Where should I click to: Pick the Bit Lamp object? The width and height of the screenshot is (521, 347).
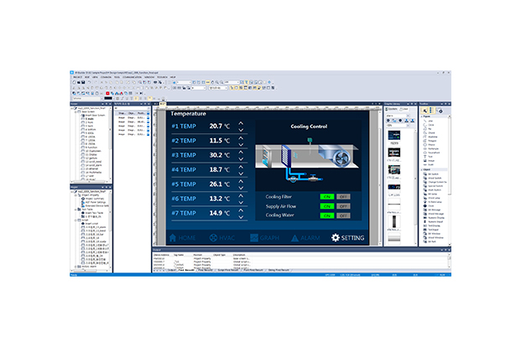point(431,194)
